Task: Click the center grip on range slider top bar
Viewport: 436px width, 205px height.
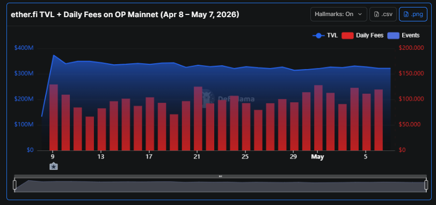Action: 220,176
